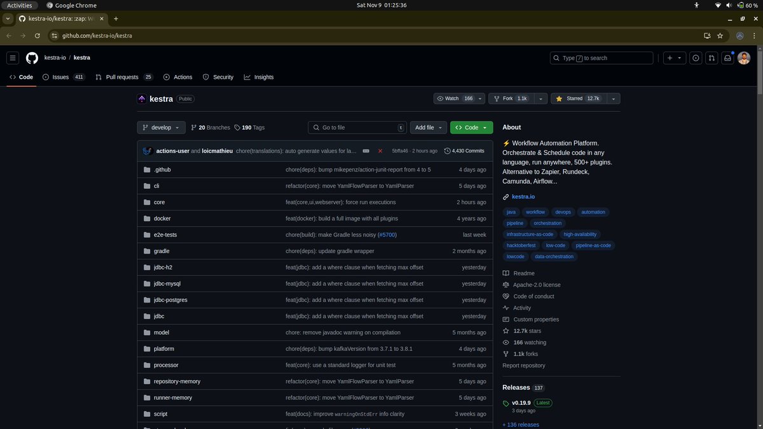View the 190 Tags link
The height and width of the screenshot is (429, 763).
pos(249,128)
